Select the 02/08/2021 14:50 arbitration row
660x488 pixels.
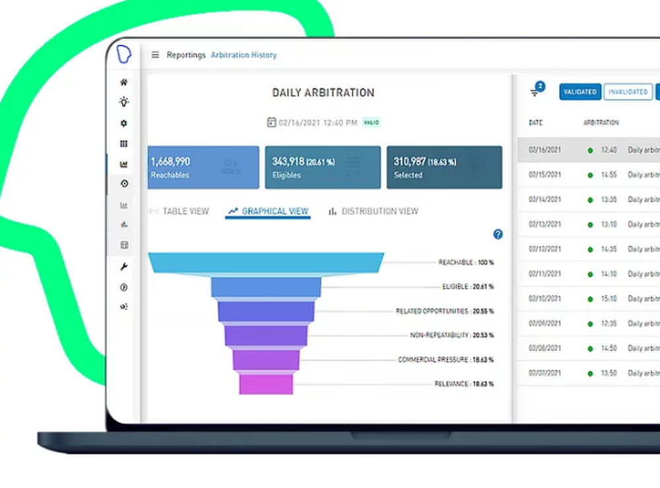pyautogui.click(x=589, y=348)
